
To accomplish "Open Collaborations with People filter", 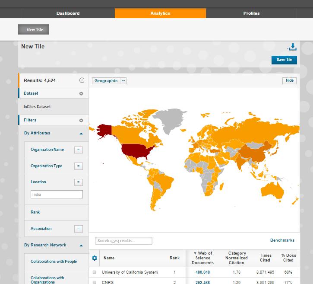I will (54, 262).
